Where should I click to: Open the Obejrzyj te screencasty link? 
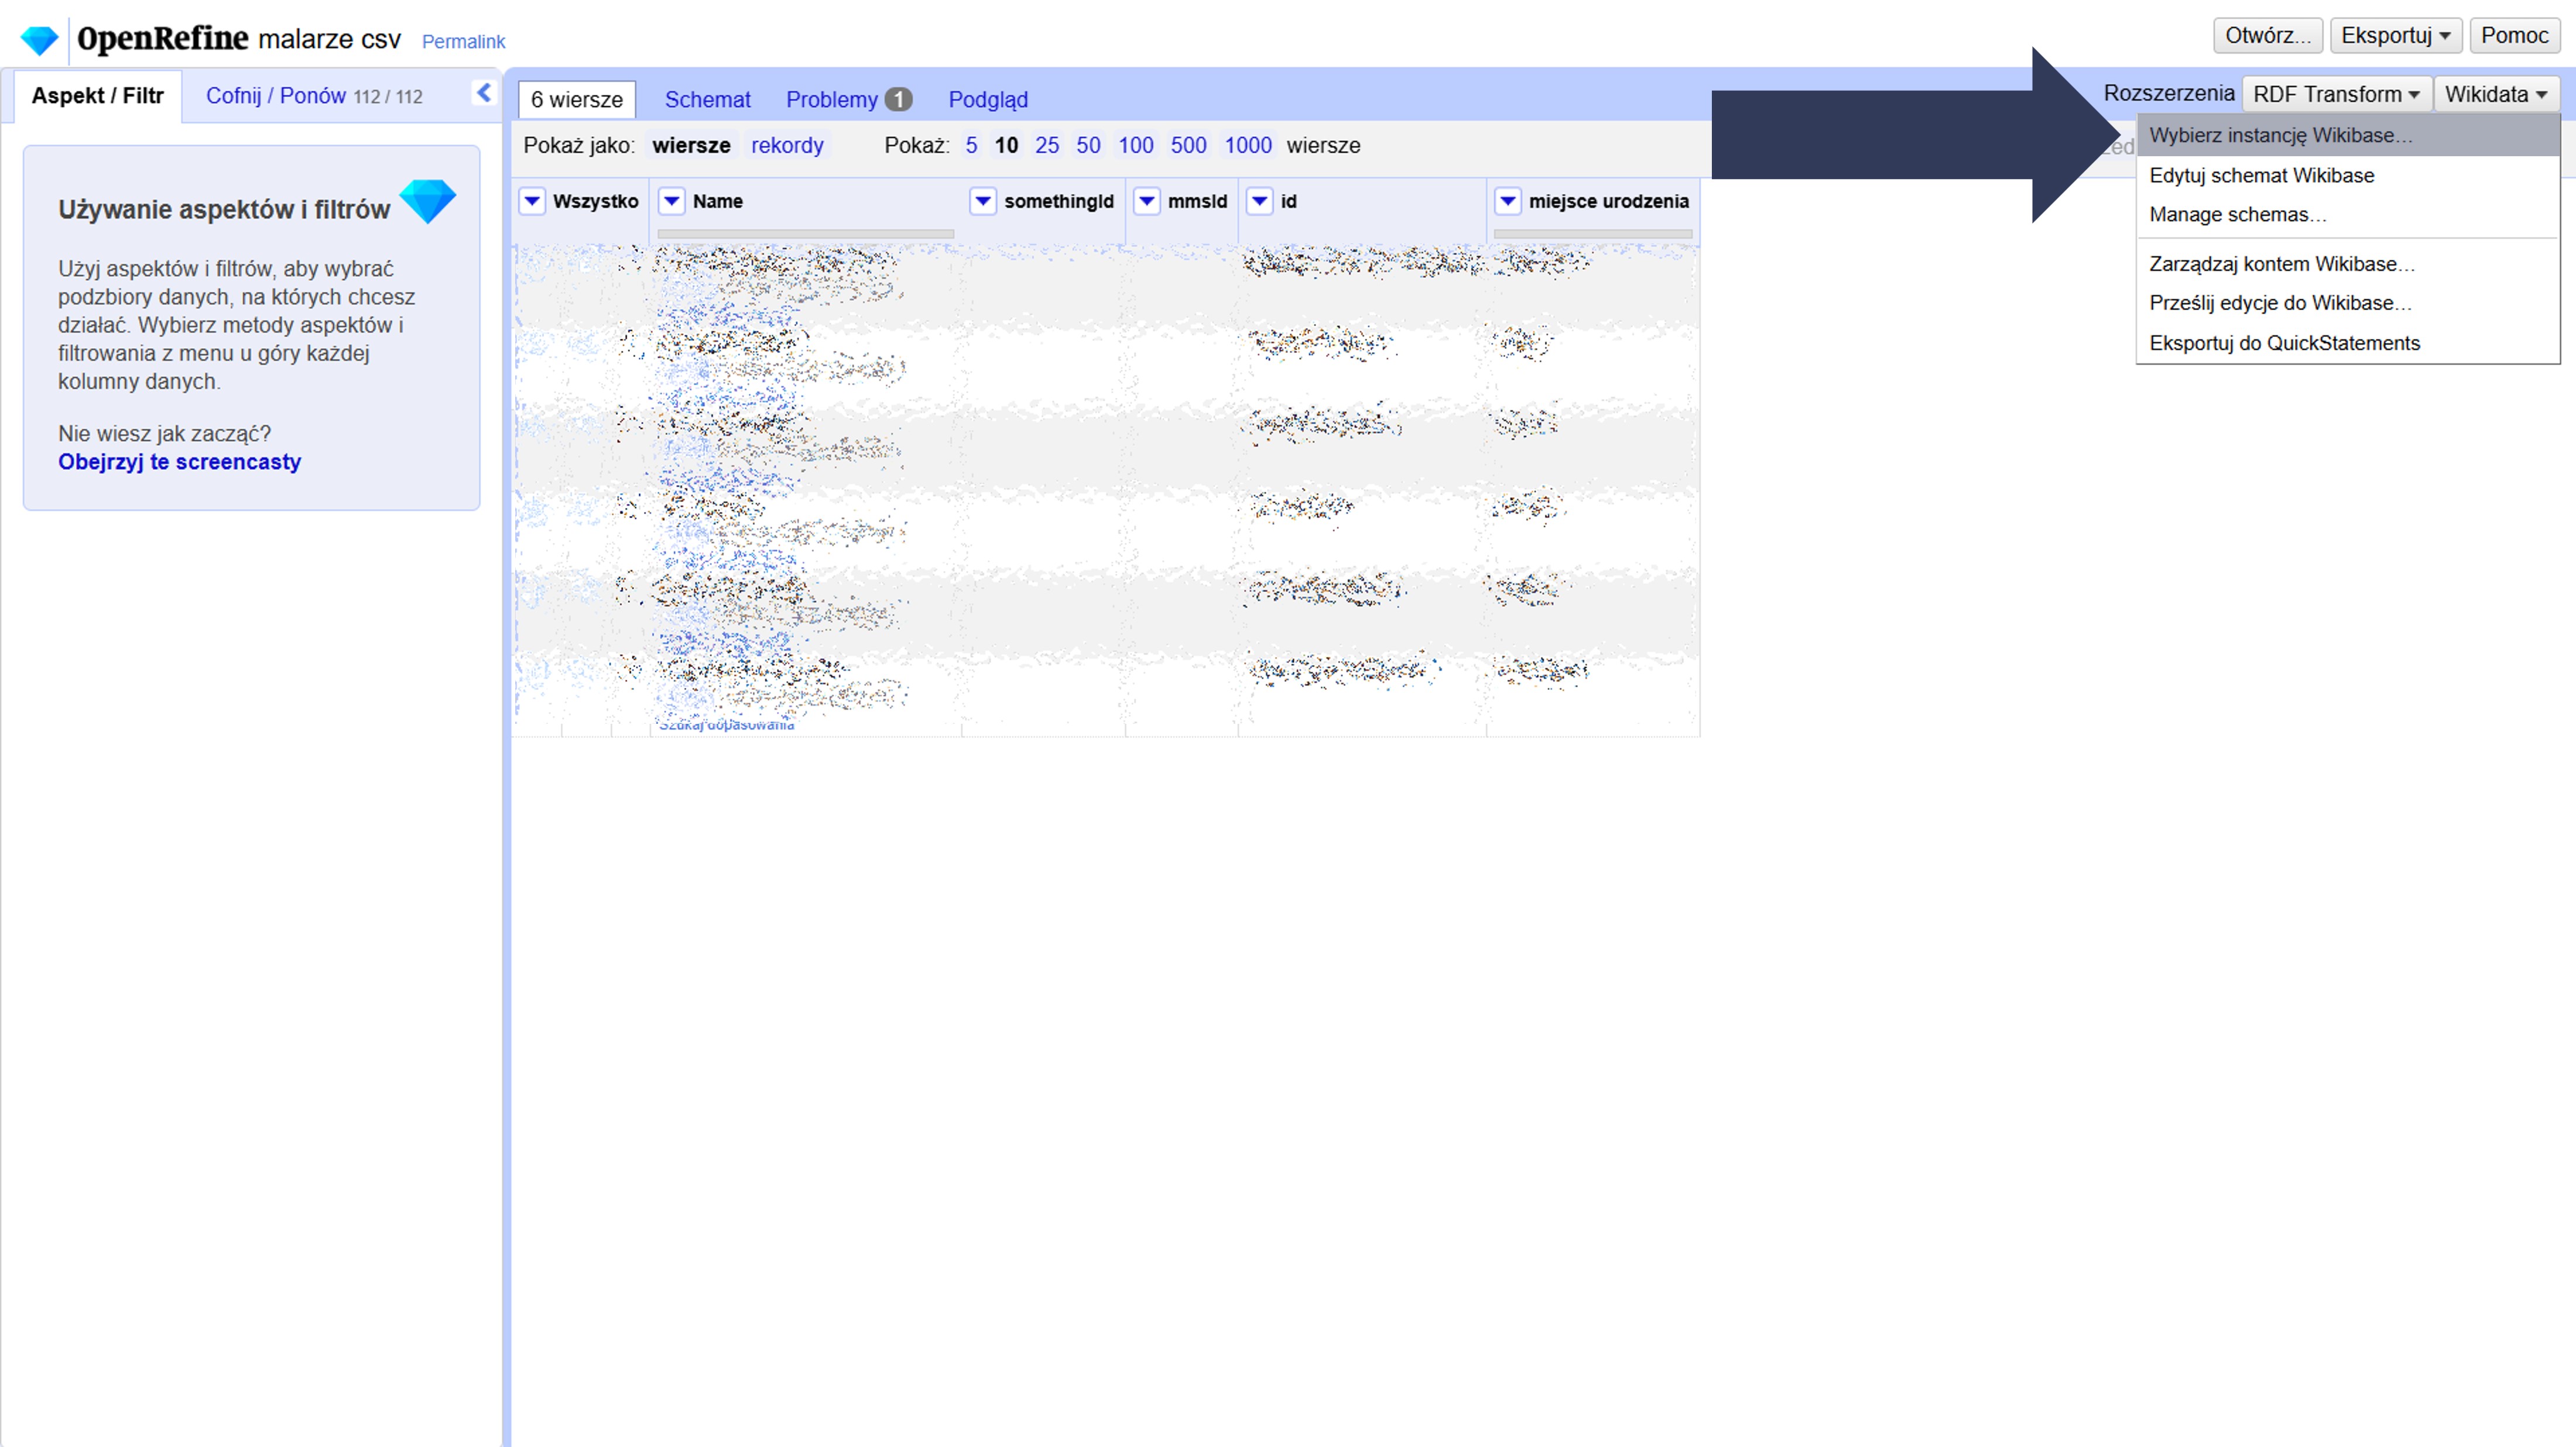click(179, 462)
